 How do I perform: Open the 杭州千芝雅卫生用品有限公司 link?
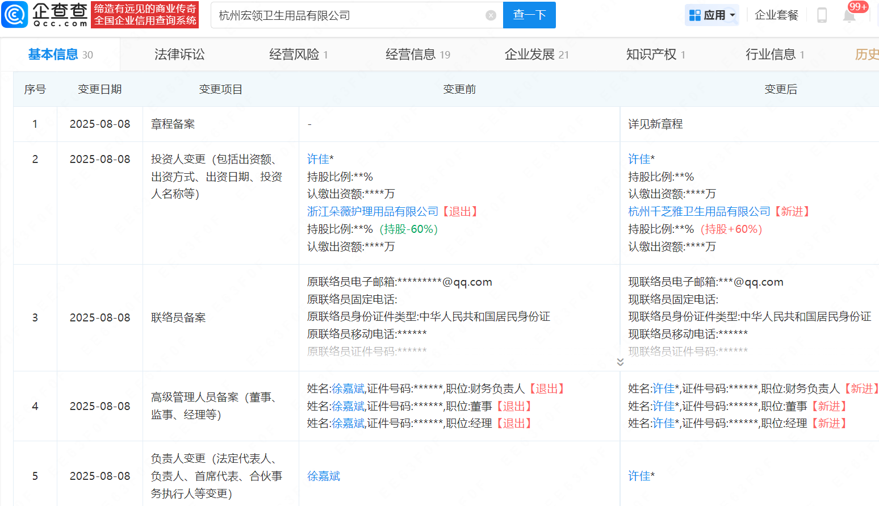(700, 212)
